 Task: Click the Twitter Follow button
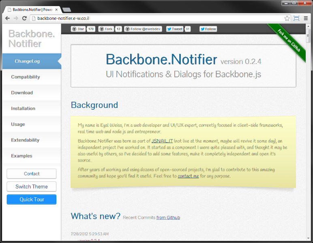208,29
